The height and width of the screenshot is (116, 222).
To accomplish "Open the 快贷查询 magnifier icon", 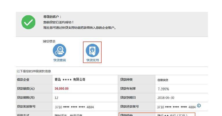I will (59, 50).
